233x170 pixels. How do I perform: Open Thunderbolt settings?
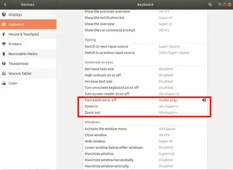(x=28, y=63)
